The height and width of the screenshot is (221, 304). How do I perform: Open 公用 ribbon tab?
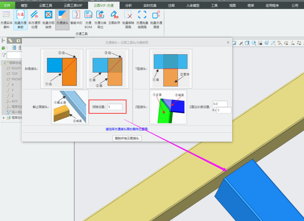tap(295, 5)
